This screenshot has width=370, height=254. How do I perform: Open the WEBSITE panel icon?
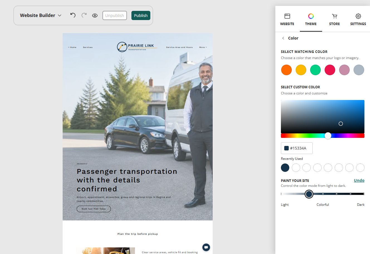[287, 16]
